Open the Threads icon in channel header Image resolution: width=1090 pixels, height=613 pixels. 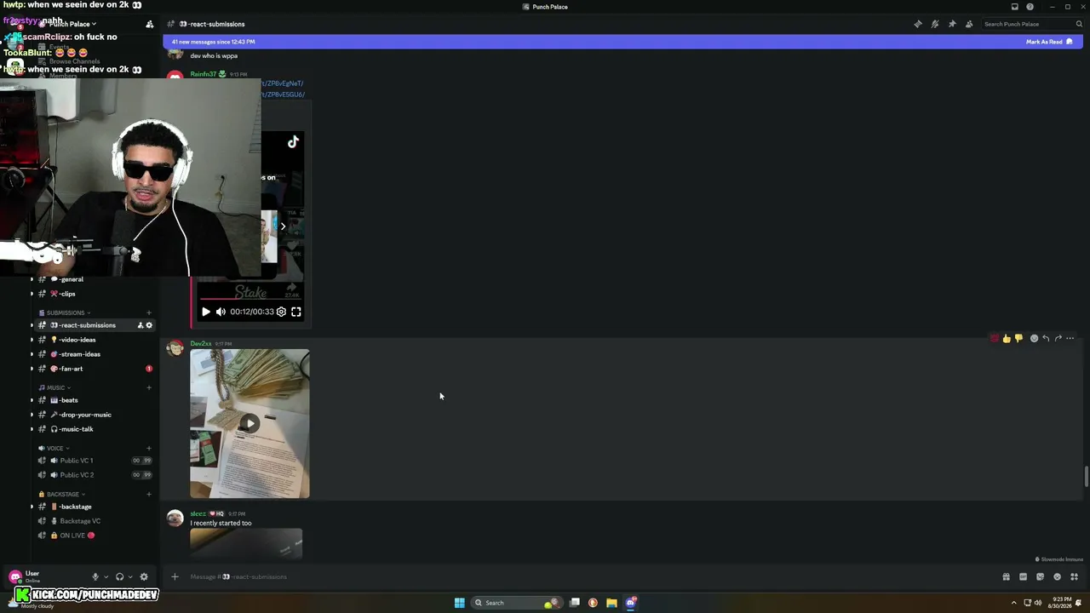[918, 24]
